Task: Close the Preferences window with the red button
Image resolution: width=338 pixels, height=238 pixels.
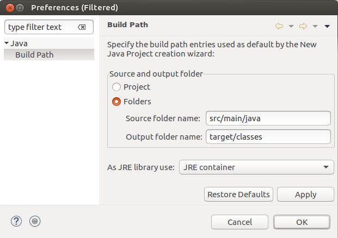Action: tap(10, 8)
